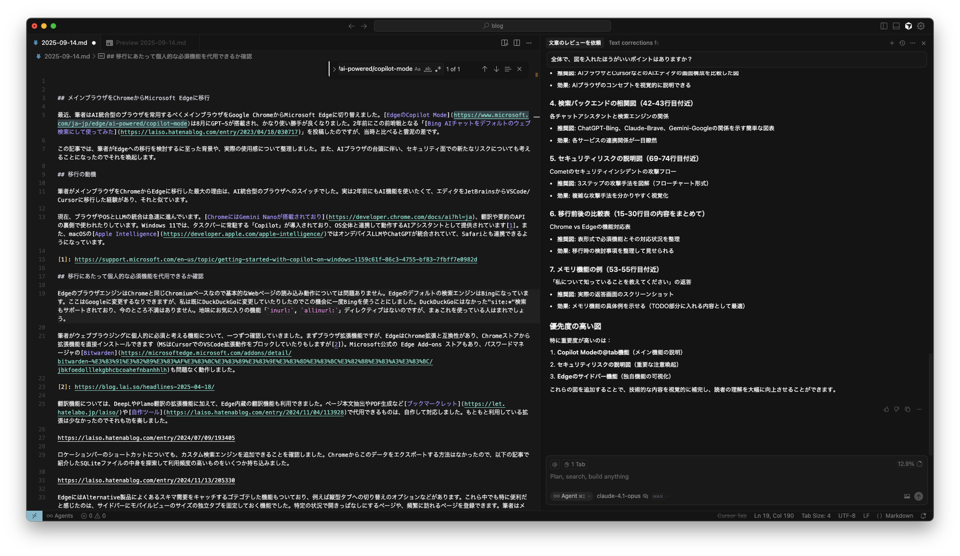Switch to Preview 2025-09-14.md tab

151,42
